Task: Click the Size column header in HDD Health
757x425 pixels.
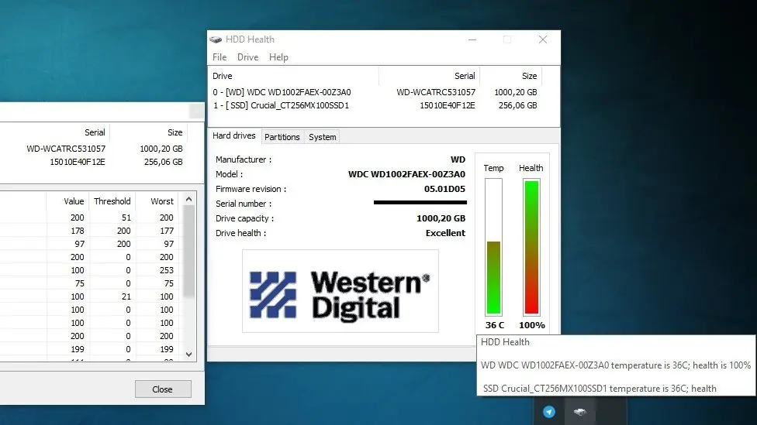Action: (x=511, y=76)
